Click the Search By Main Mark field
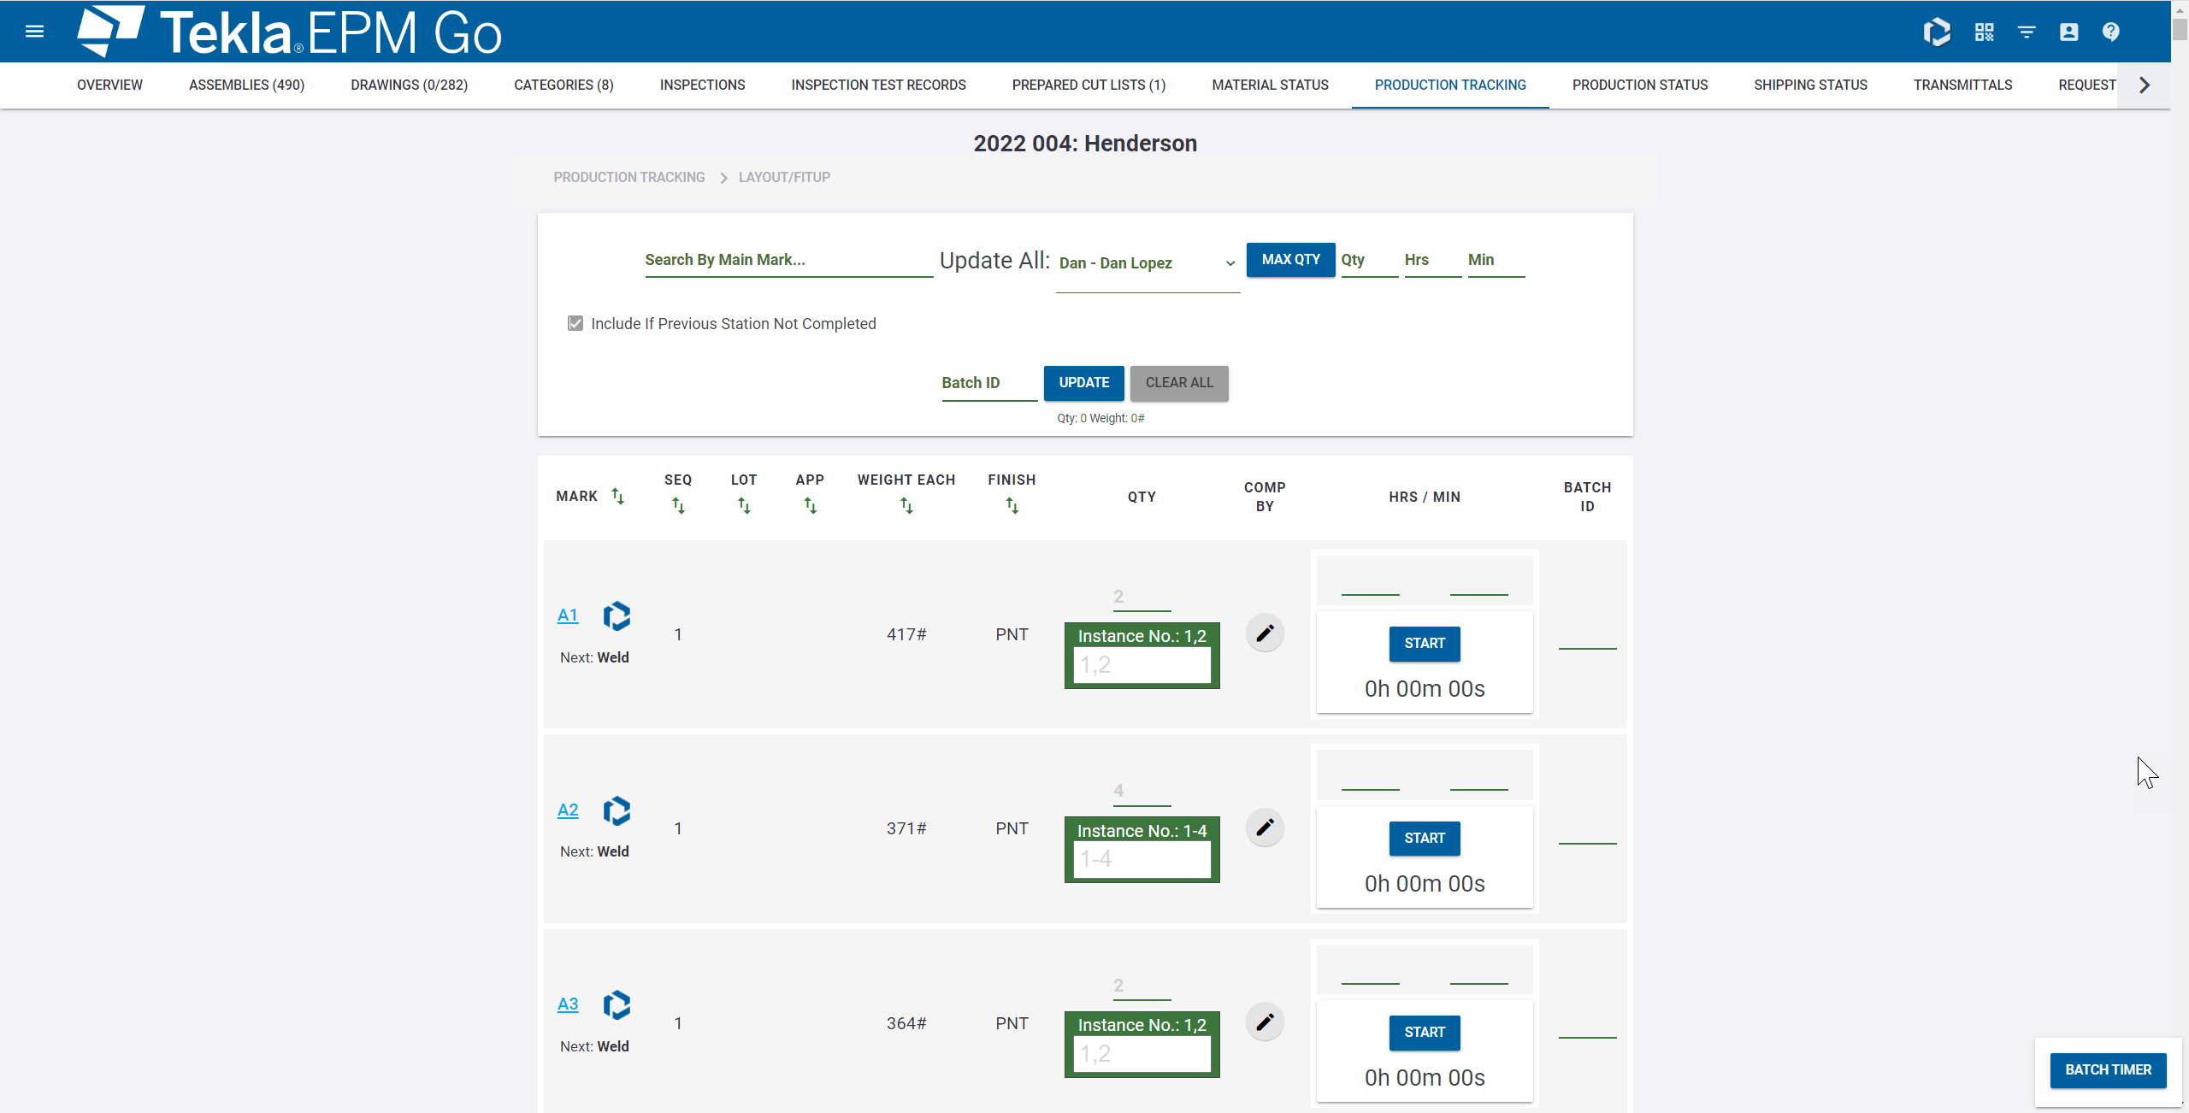The width and height of the screenshot is (2189, 1113). pyautogui.click(x=788, y=260)
